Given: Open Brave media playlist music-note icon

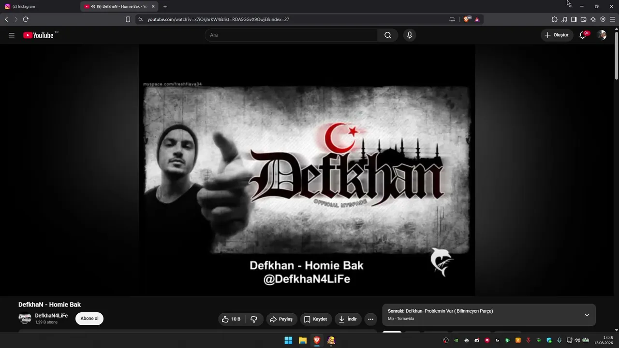Looking at the screenshot, I should tap(564, 19).
